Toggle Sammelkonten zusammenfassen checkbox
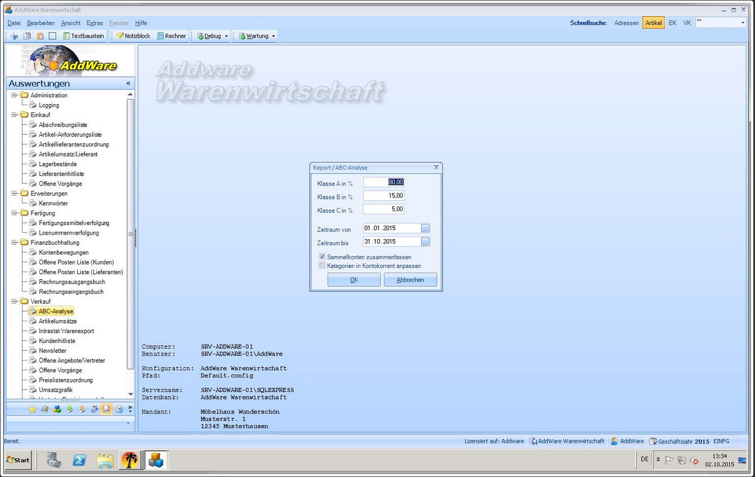This screenshot has height=477, width=755. [322, 257]
